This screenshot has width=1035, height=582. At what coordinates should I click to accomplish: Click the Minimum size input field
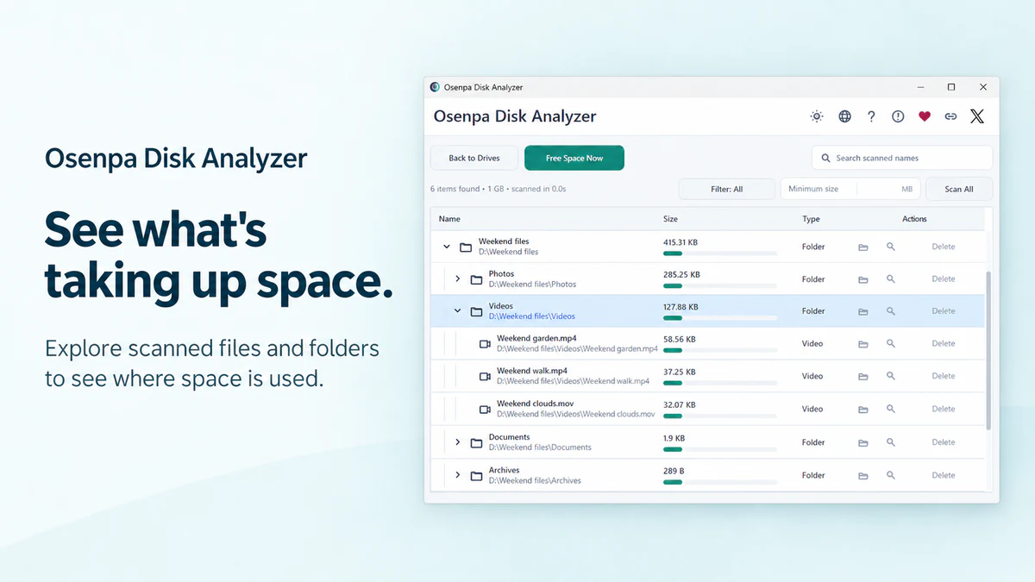819,189
